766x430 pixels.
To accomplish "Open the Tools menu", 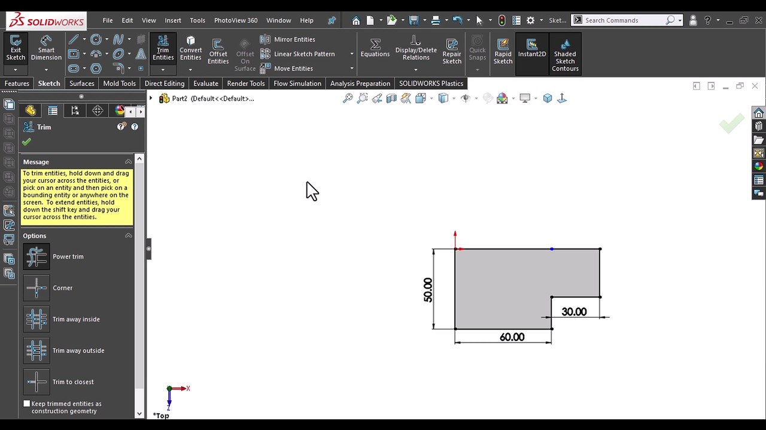I will coord(197,20).
